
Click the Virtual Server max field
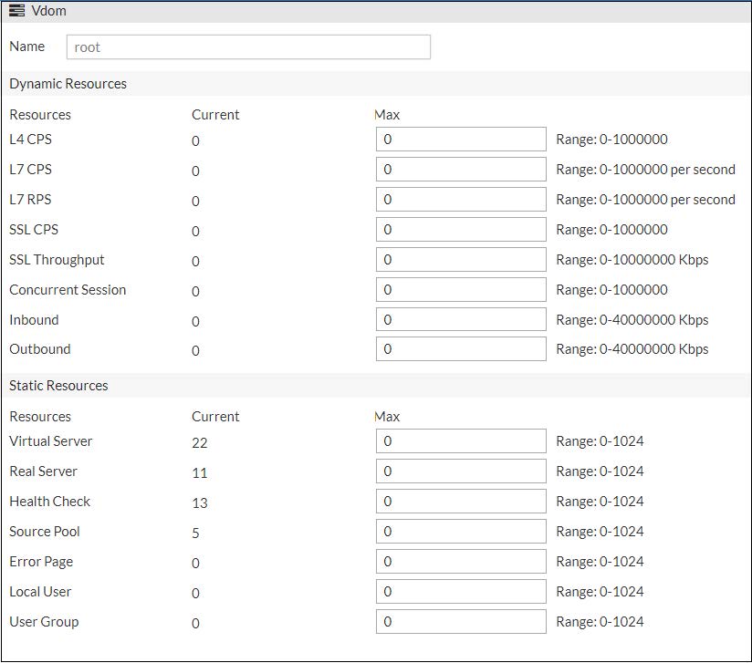(x=461, y=441)
